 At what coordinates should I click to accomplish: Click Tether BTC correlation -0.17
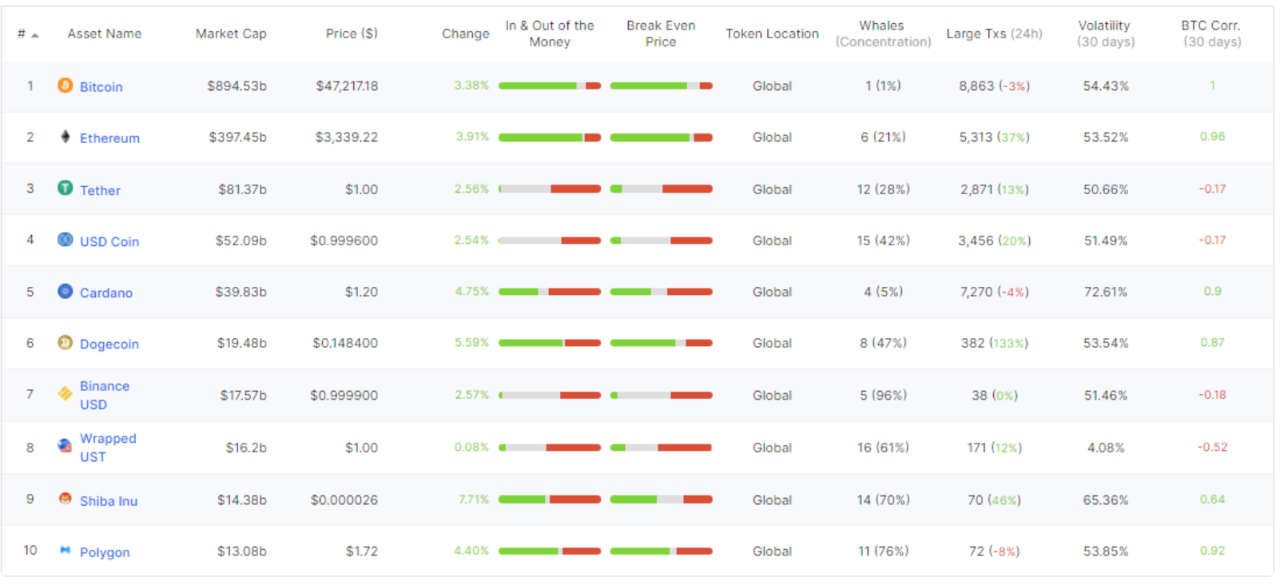pos(1212,189)
